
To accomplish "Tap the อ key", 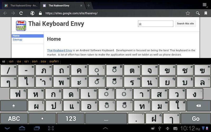I will pyautogui.click(x=89, y=106).
